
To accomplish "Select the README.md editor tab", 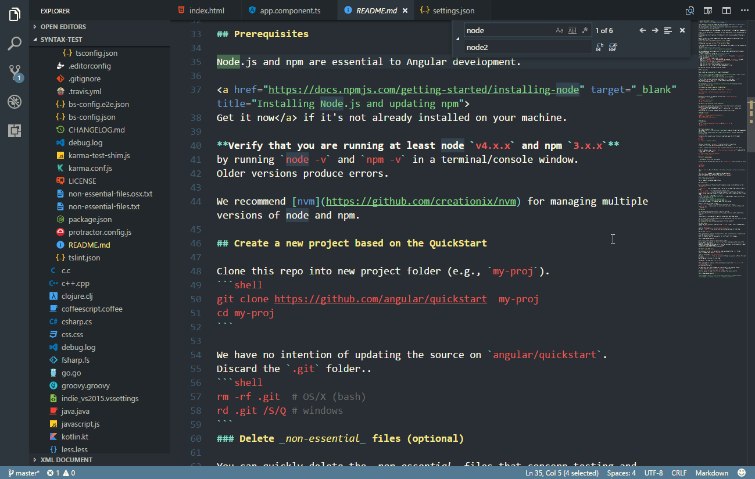I will point(375,10).
